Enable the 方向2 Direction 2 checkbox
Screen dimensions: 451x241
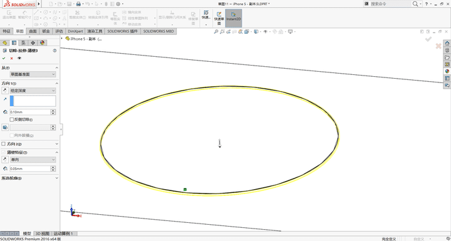4,144
